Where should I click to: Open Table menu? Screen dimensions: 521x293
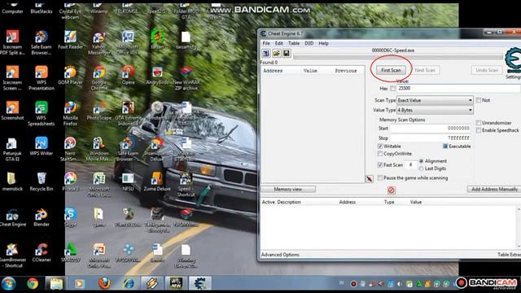294,43
